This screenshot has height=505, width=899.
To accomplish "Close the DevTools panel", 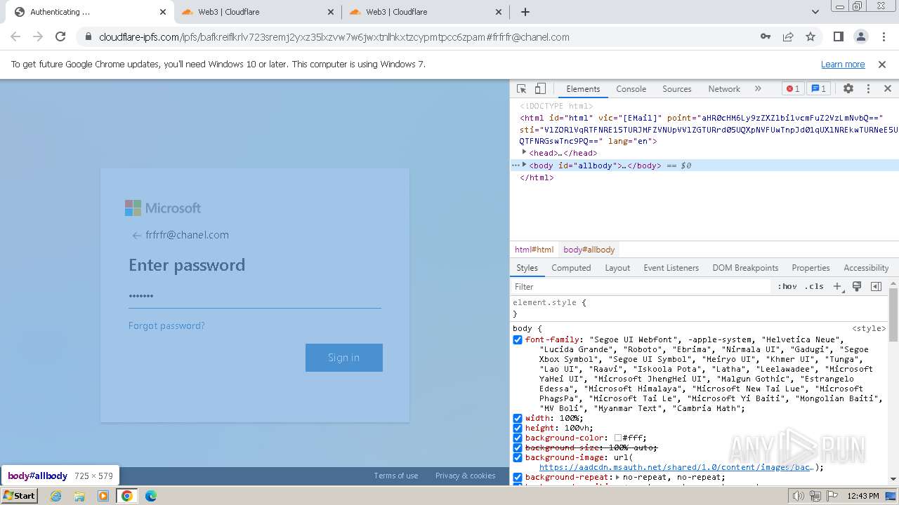I will [887, 89].
